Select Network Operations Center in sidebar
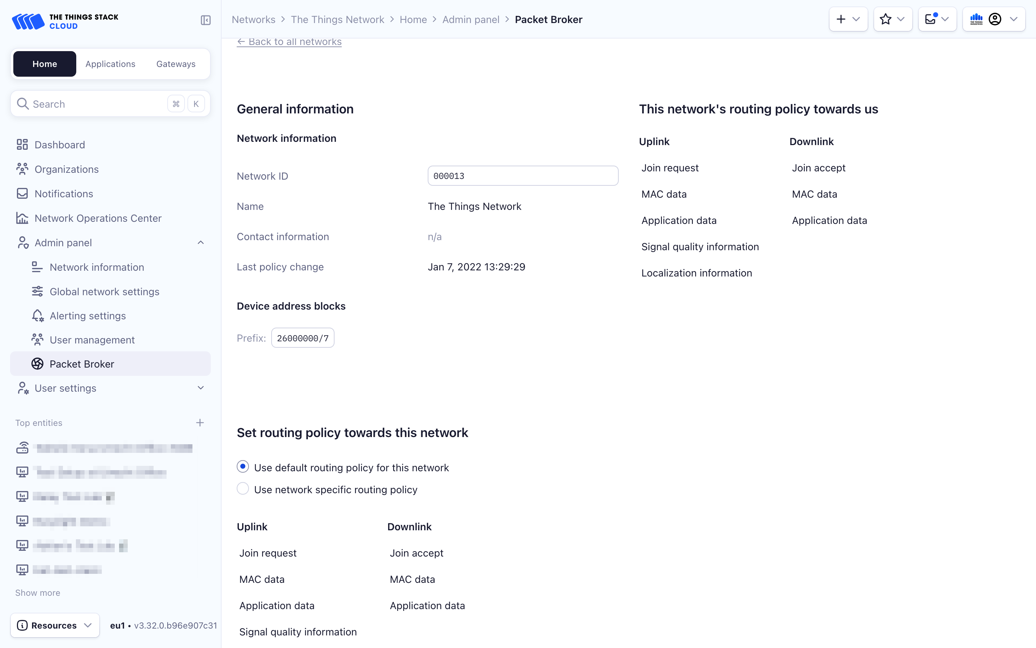The width and height of the screenshot is (1036, 648). tap(97, 218)
